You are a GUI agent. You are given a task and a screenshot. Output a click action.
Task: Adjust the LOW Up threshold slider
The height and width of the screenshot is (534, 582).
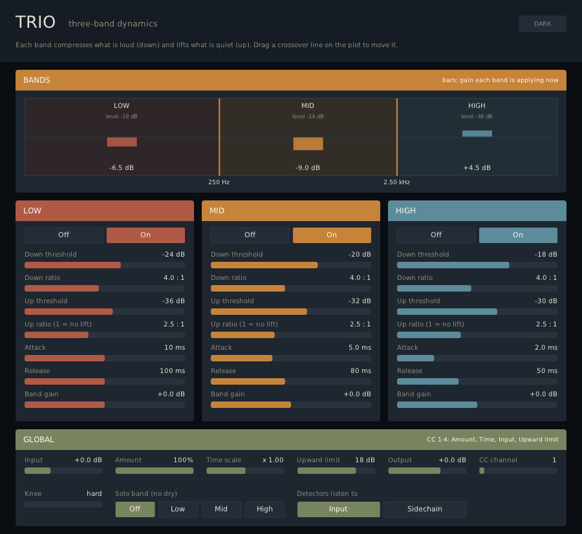pyautogui.click(x=105, y=312)
